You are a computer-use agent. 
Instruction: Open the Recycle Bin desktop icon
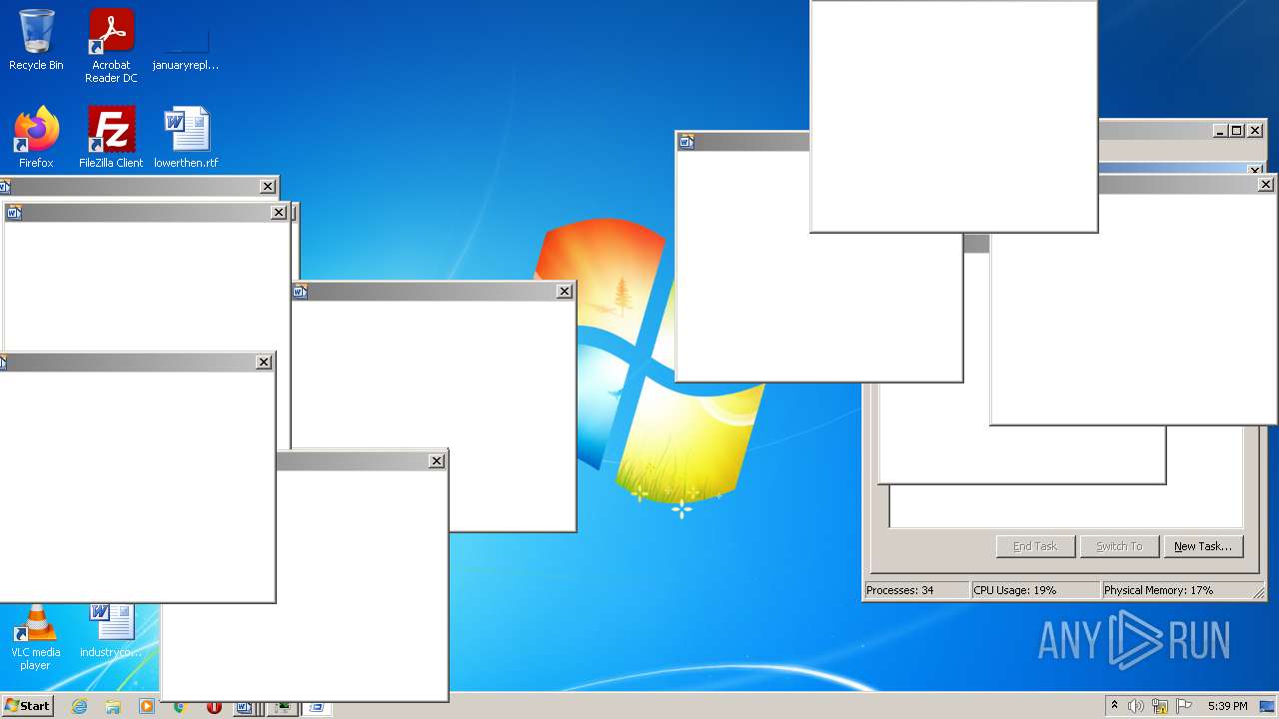(x=36, y=40)
